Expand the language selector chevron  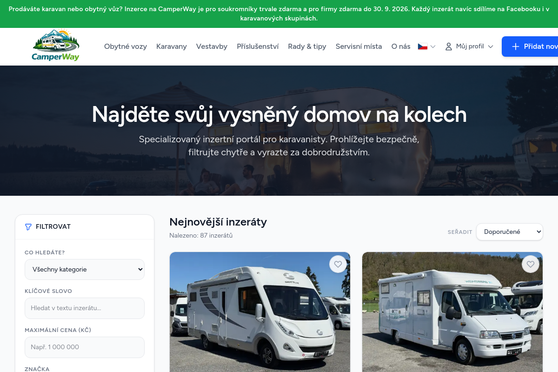(x=433, y=46)
